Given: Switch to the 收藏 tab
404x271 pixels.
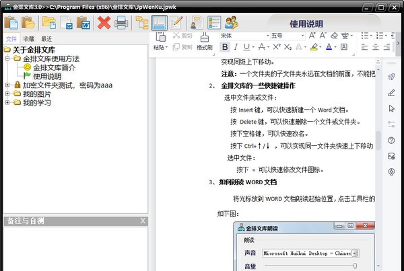Looking at the screenshot, I should pyautogui.click(x=28, y=39).
